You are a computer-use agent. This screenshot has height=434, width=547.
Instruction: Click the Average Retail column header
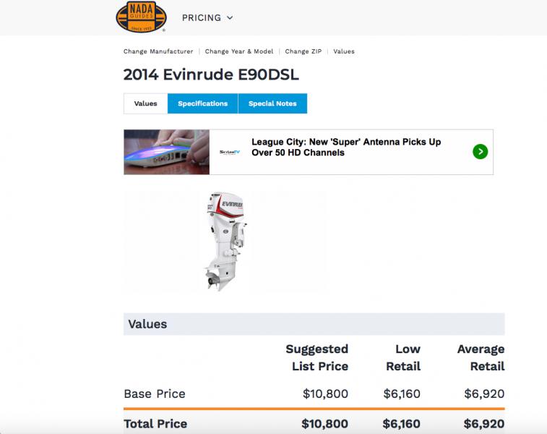pos(481,357)
